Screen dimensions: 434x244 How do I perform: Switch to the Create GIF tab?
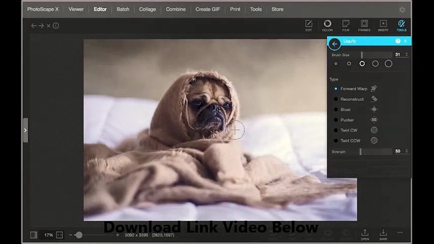(208, 9)
